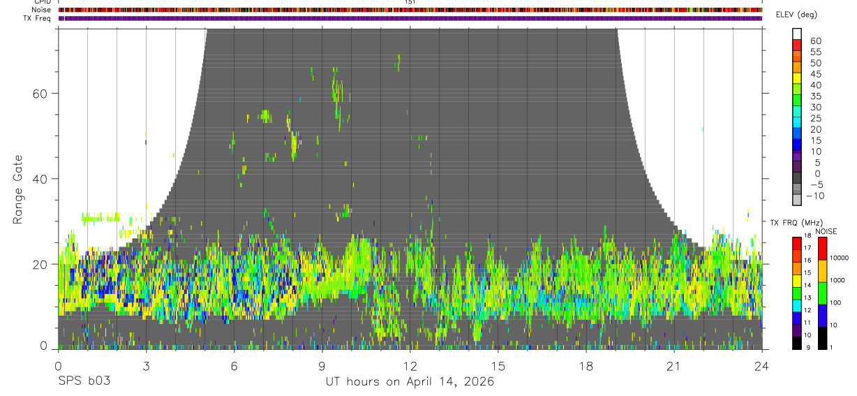Click the '16' label on the TX FRQ scale
This screenshot has width=857, height=396.
807,261
